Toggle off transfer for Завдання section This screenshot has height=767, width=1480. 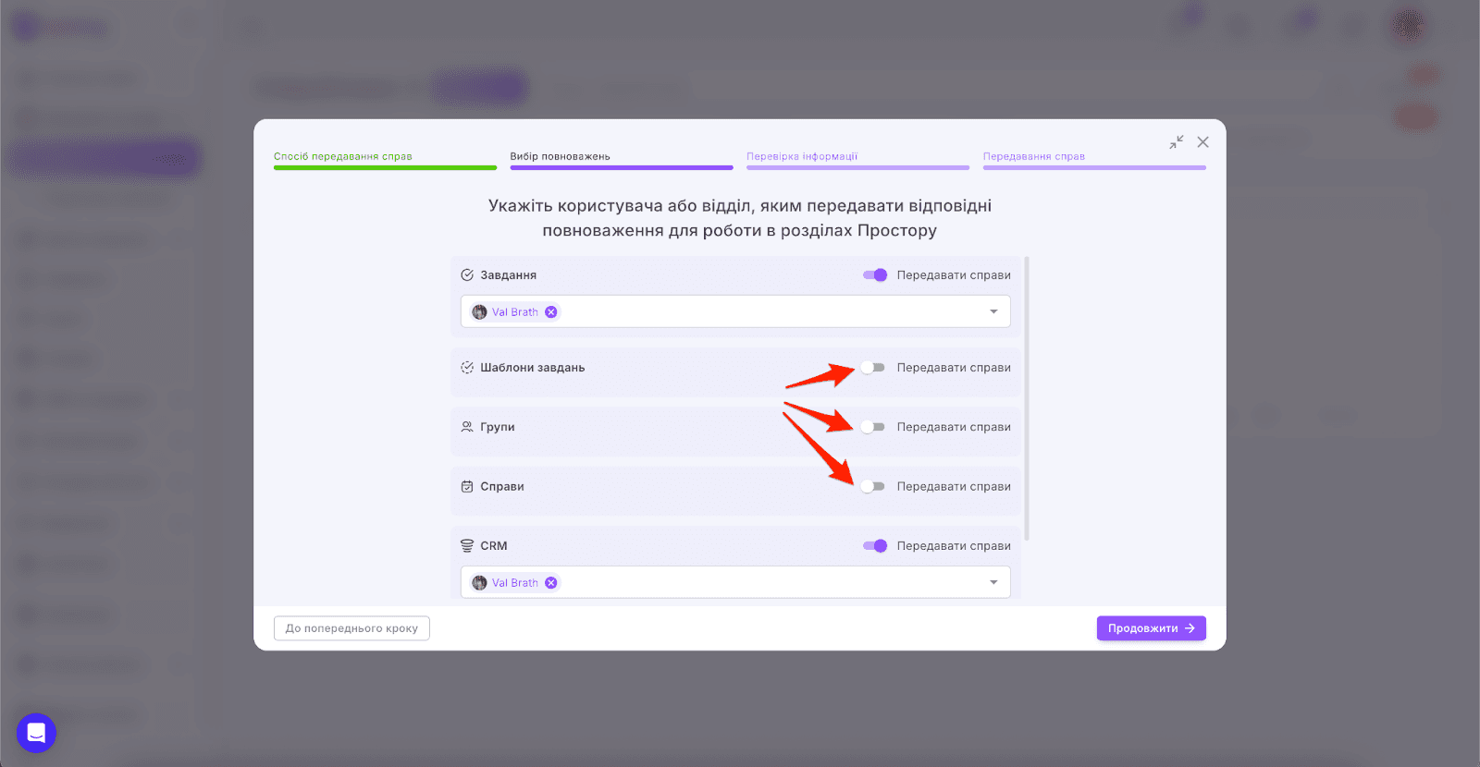[875, 275]
